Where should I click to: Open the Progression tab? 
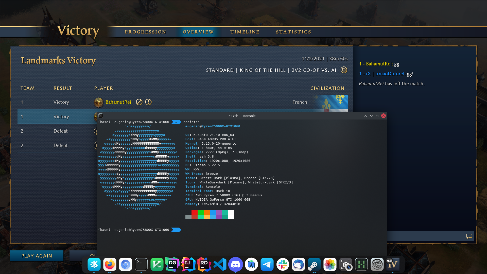click(145, 32)
